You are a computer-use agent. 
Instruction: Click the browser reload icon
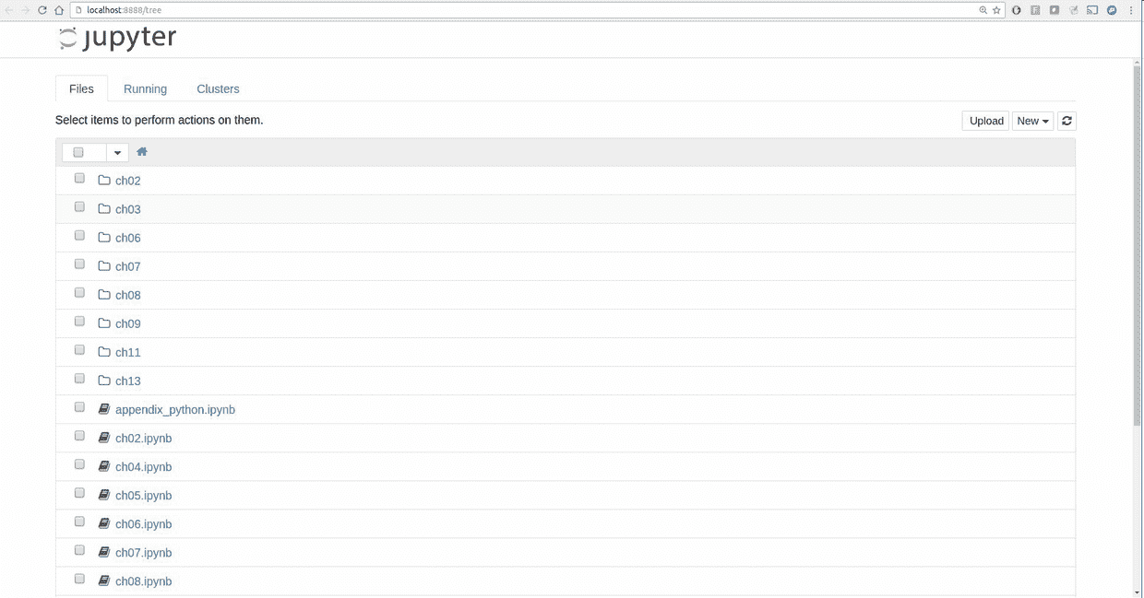click(x=42, y=10)
